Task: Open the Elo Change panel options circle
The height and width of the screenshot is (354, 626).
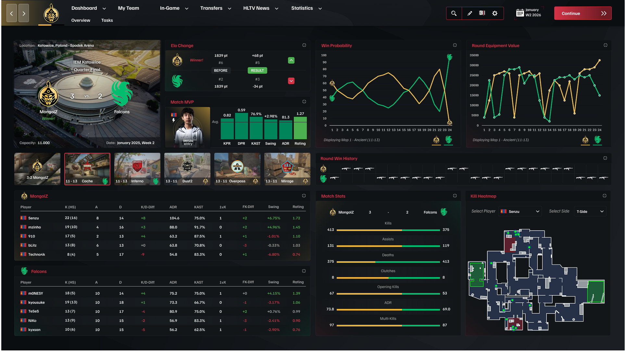Action: [304, 45]
